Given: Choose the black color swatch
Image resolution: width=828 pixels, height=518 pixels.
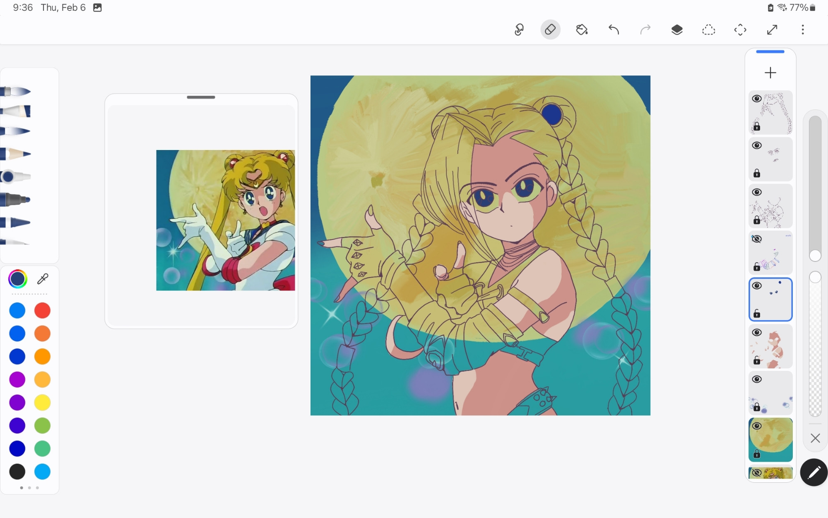Looking at the screenshot, I should pos(17,472).
